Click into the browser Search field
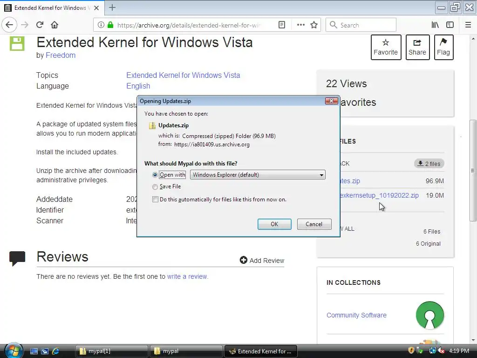 coord(361,25)
